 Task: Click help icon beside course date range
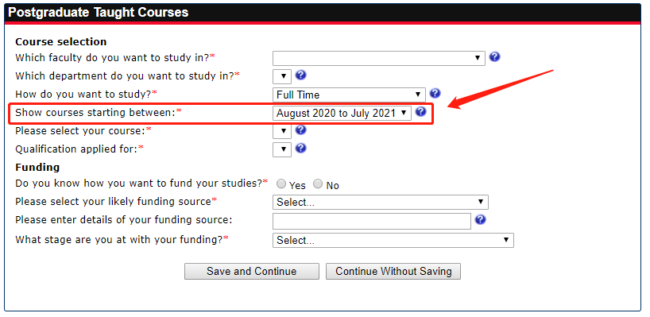pyautogui.click(x=421, y=111)
